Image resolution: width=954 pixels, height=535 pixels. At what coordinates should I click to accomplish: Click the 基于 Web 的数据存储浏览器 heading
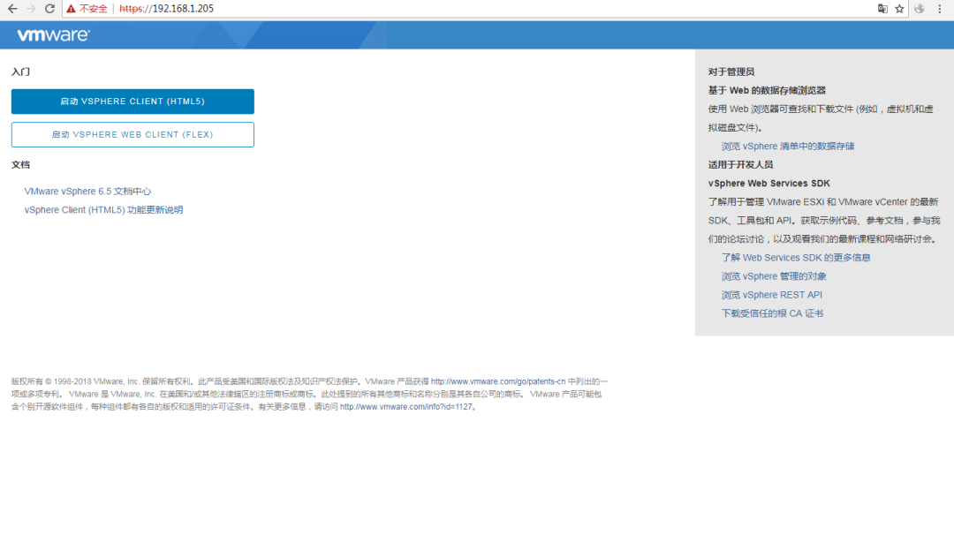pos(767,90)
